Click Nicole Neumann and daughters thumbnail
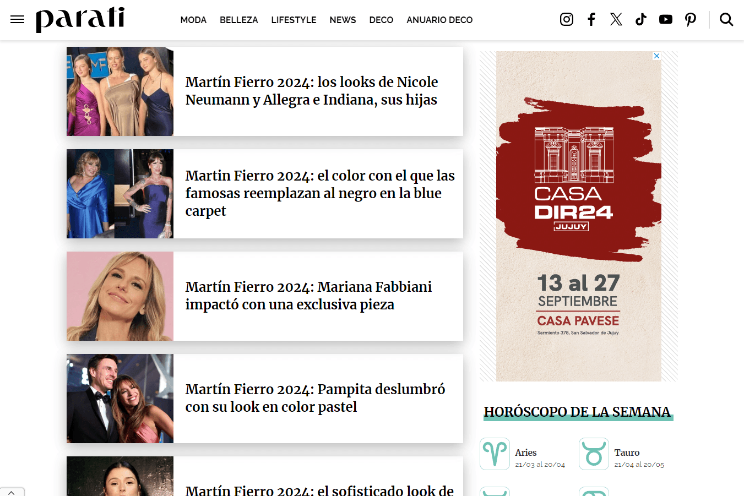The image size is (744, 496). [x=120, y=91]
